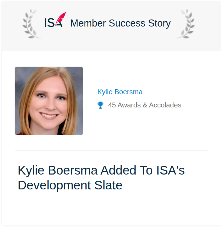Click Kylie Boersma at the headline's start

[57, 170]
